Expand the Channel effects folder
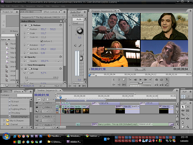 (4, 124)
